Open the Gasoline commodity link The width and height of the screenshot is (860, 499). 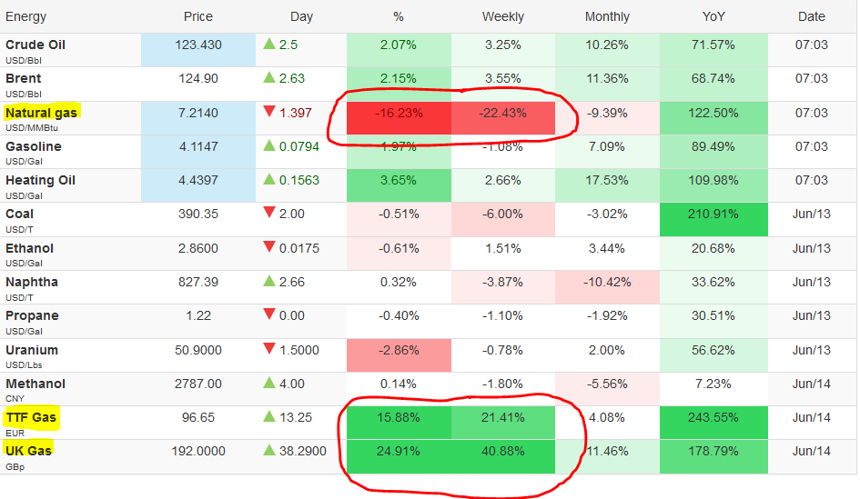point(34,146)
